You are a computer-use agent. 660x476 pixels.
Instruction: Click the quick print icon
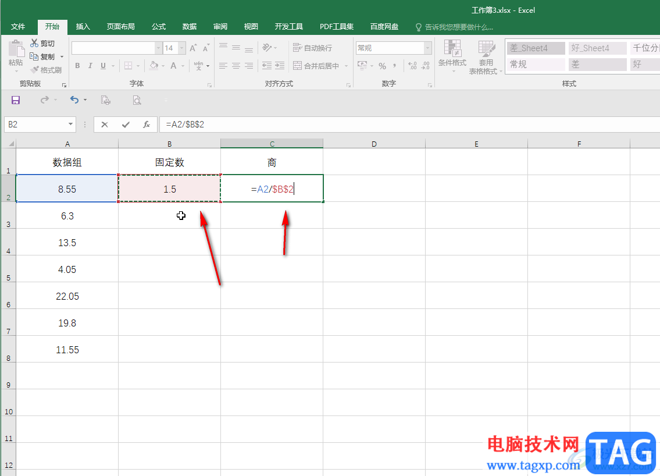click(x=106, y=100)
